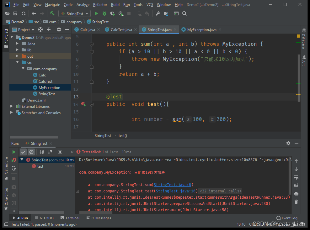Click the locate-file crosshair icon in Project panel
The height and width of the screenshot is (230, 310).
pyautogui.click(x=40, y=29)
